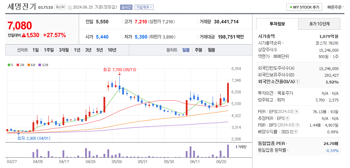Image resolution: width=350 pixels, height=168 pixels.
Task: Switch to the 투자정보 tab
Action: click(x=277, y=24)
